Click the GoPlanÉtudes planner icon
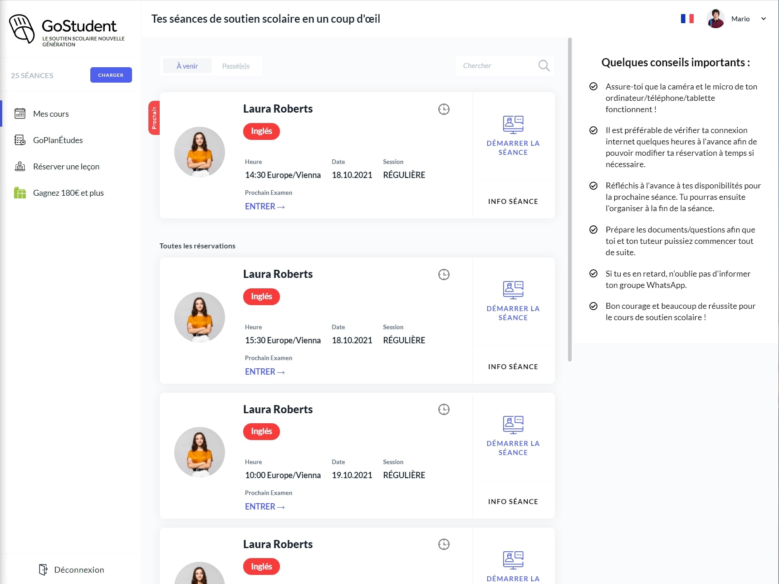Image resolution: width=779 pixels, height=584 pixels. click(x=20, y=140)
